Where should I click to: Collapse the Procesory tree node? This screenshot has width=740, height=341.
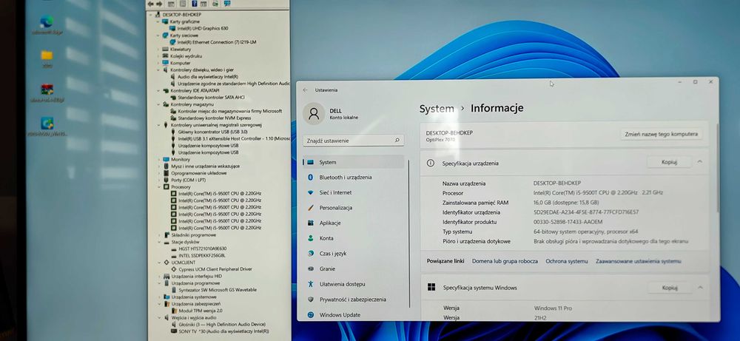(159, 186)
